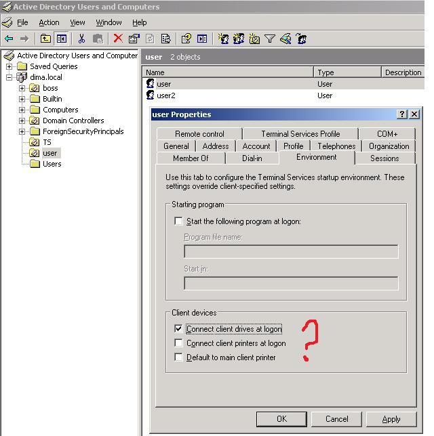Expand the Domain Controllers node

pyautogui.click(x=22, y=121)
